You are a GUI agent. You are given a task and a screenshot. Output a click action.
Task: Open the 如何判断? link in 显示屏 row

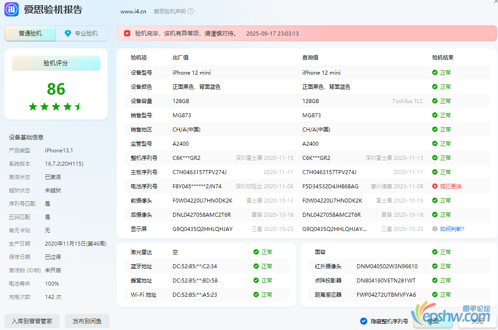452,229
